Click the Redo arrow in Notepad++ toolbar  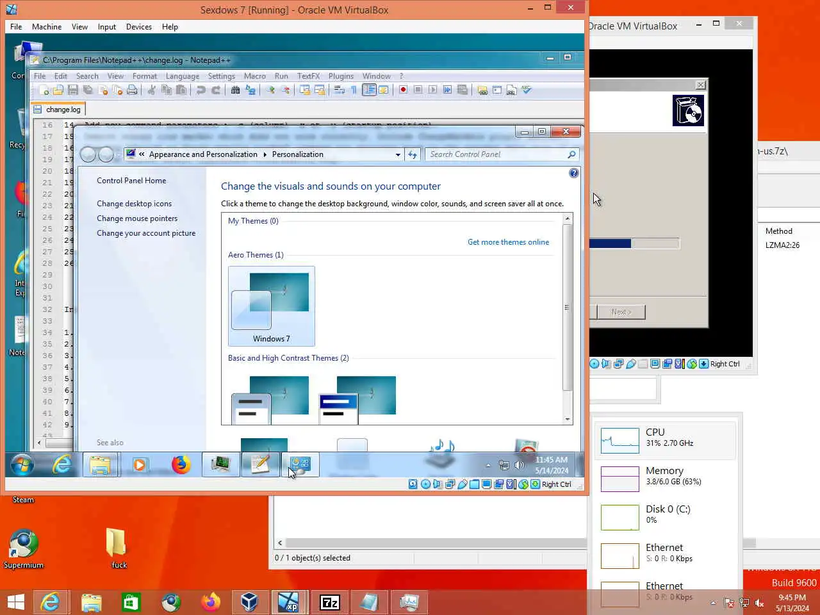click(x=216, y=90)
